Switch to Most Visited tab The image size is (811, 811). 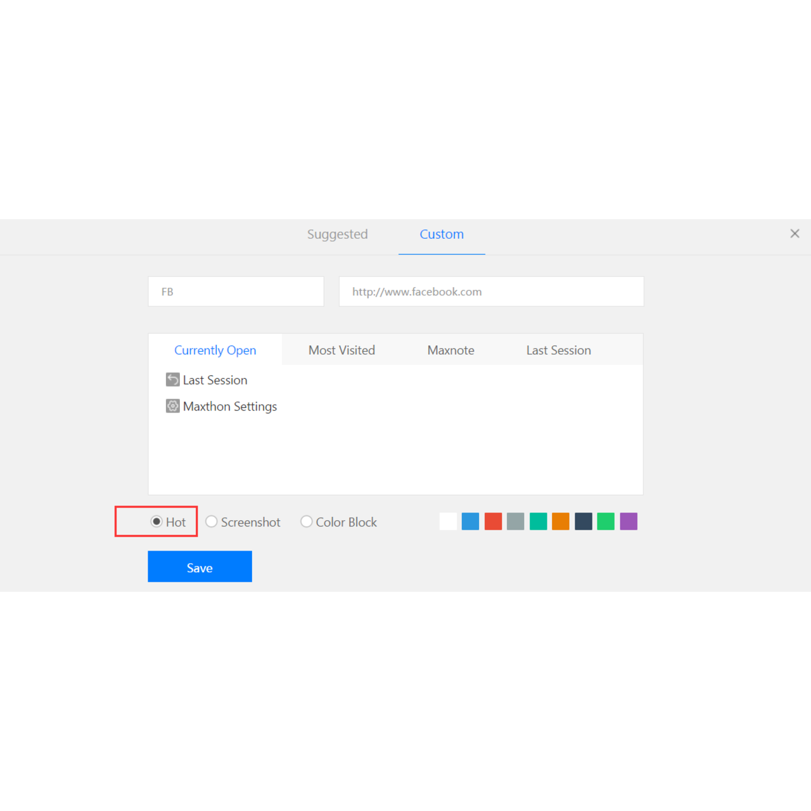click(342, 350)
